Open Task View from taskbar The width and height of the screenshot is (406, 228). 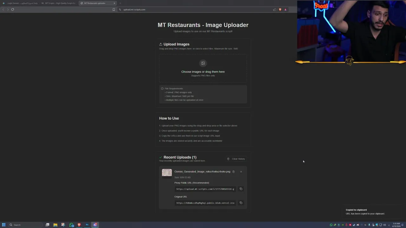tap(47, 225)
